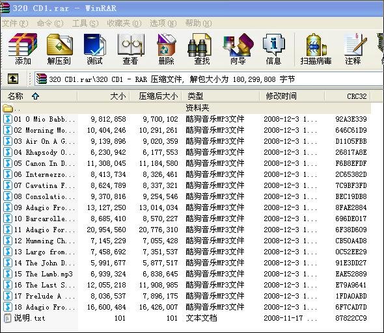
Task: Click size value 16,600,484
Action: [x=106, y=307]
